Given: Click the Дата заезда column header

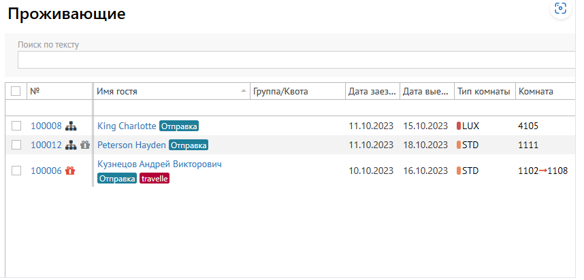Looking at the screenshot, I should (370, 91).
